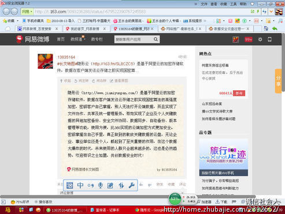Click the IME handwriting pad icon
The width and height of the screenshot is (285, 214).
pyautogui.click(x=110, y=186)
